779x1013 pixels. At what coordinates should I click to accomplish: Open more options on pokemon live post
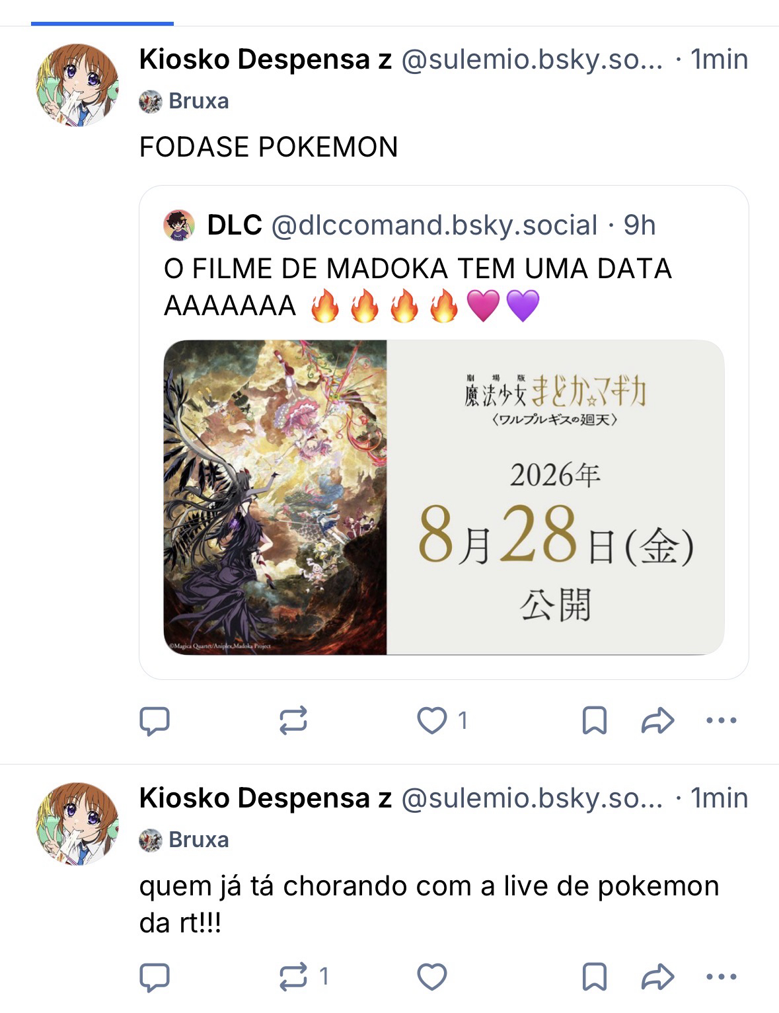(722, 977)
